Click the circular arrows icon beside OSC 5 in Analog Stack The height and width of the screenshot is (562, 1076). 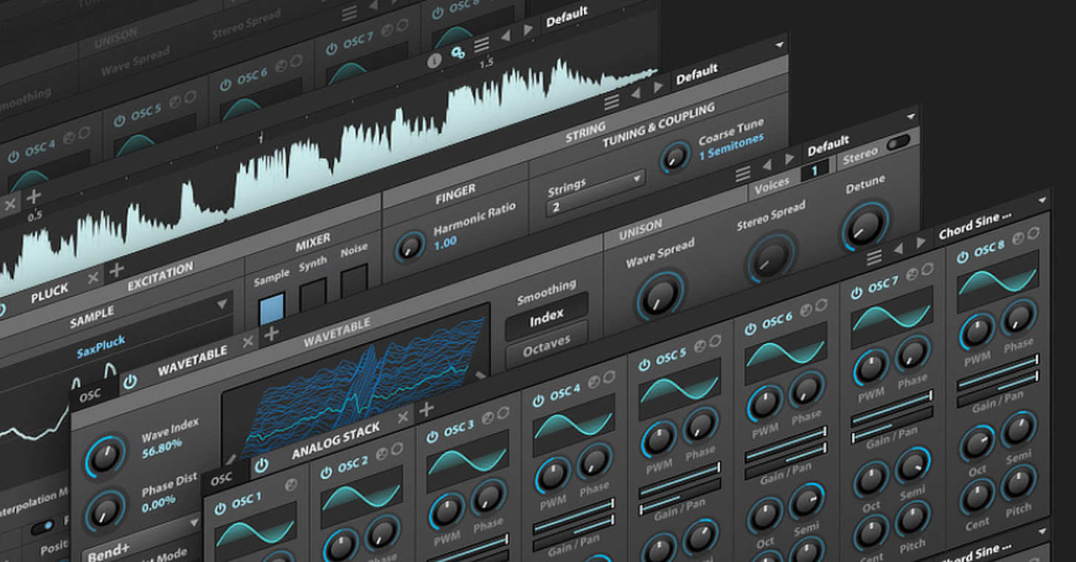(x=715, y=342)
